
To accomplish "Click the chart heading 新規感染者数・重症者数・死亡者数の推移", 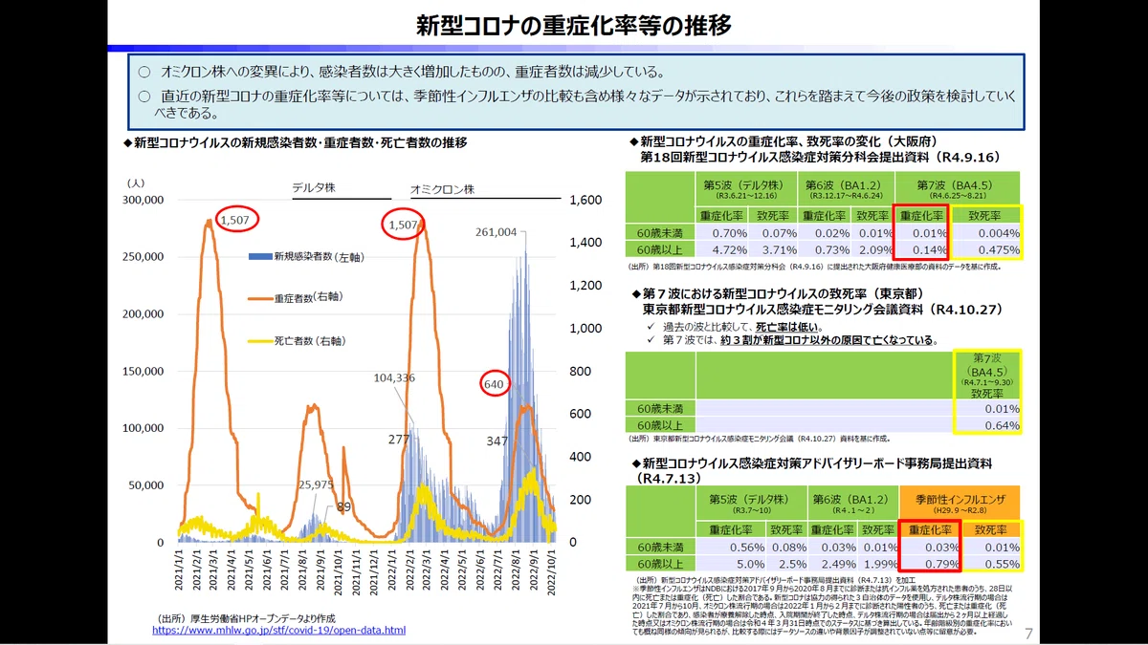I will coord(296,143).
